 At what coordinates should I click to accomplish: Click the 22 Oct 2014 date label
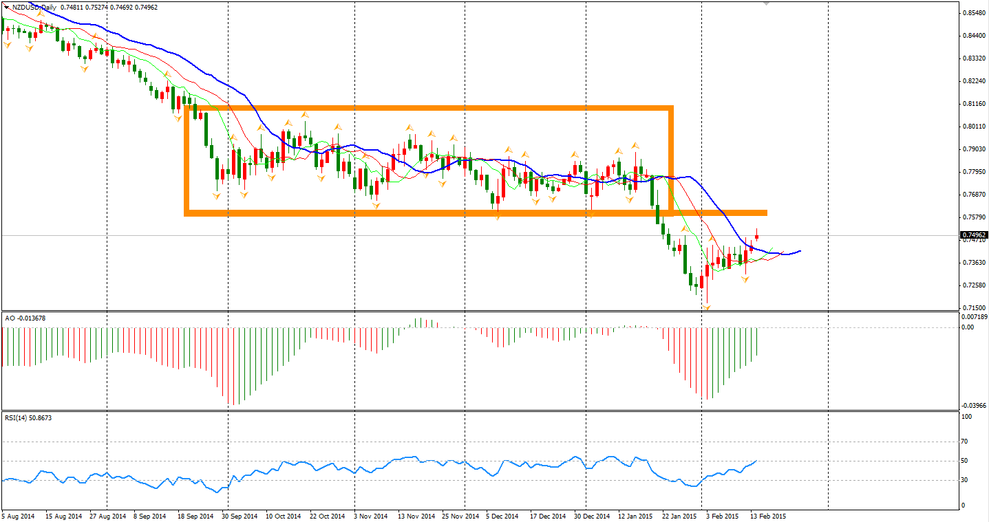click(328, 515)
